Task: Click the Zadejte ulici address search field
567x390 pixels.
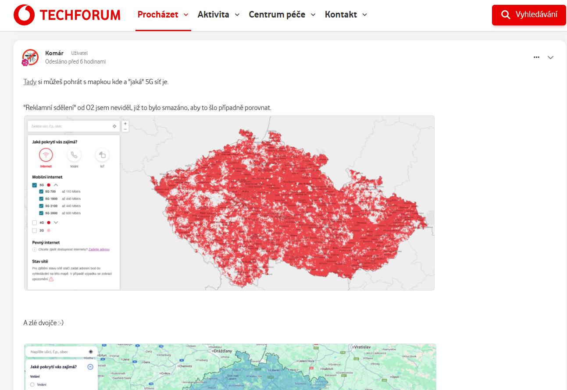Action: pos(74,126)
